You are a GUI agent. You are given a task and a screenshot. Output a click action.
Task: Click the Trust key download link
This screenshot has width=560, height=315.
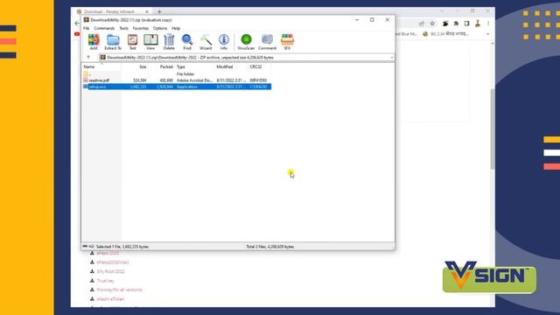pos(105,281)
